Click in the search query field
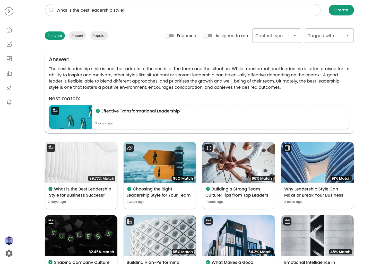The image size is (381, 264). click(183, 10)
